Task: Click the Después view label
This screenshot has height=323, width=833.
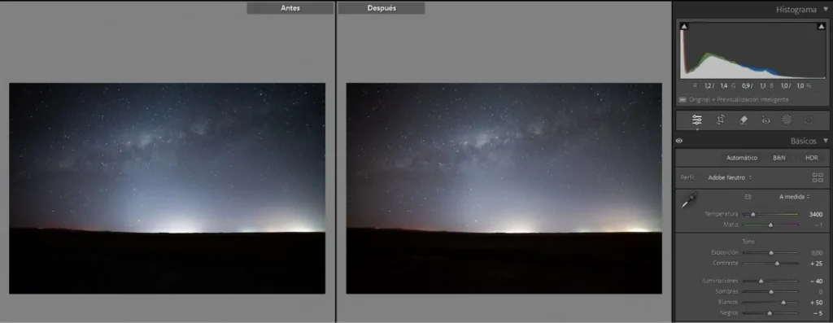Action: [x=382, y=8]
